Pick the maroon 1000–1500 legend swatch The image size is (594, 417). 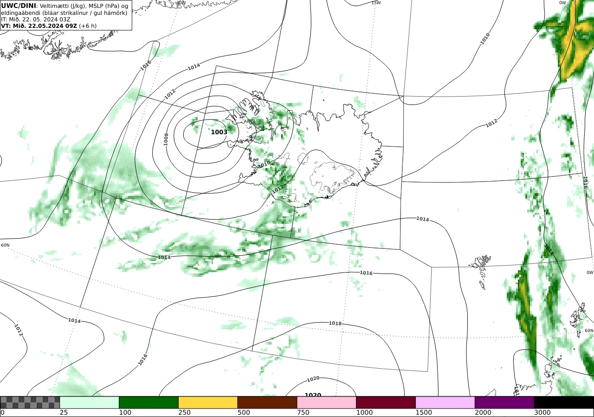tap(386, 402)
